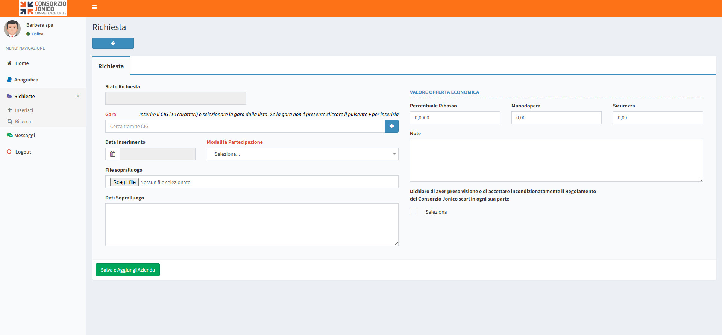The image size is (722, 335).
Task: Open the Modalità Partecipazione dropdown
Action: pos(302,154)
